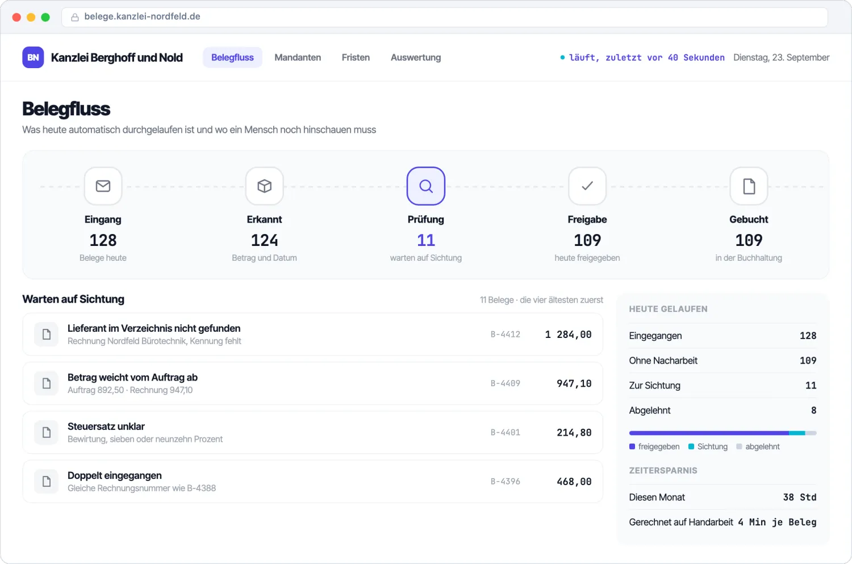The height and width of the screenshot is (564, 852).
Task: Click receipt number B-4401
Action: pos(506,432)
